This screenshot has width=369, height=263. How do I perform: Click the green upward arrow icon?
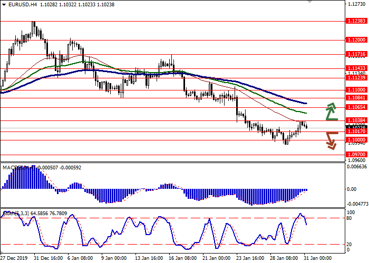(x=331, y=112)
